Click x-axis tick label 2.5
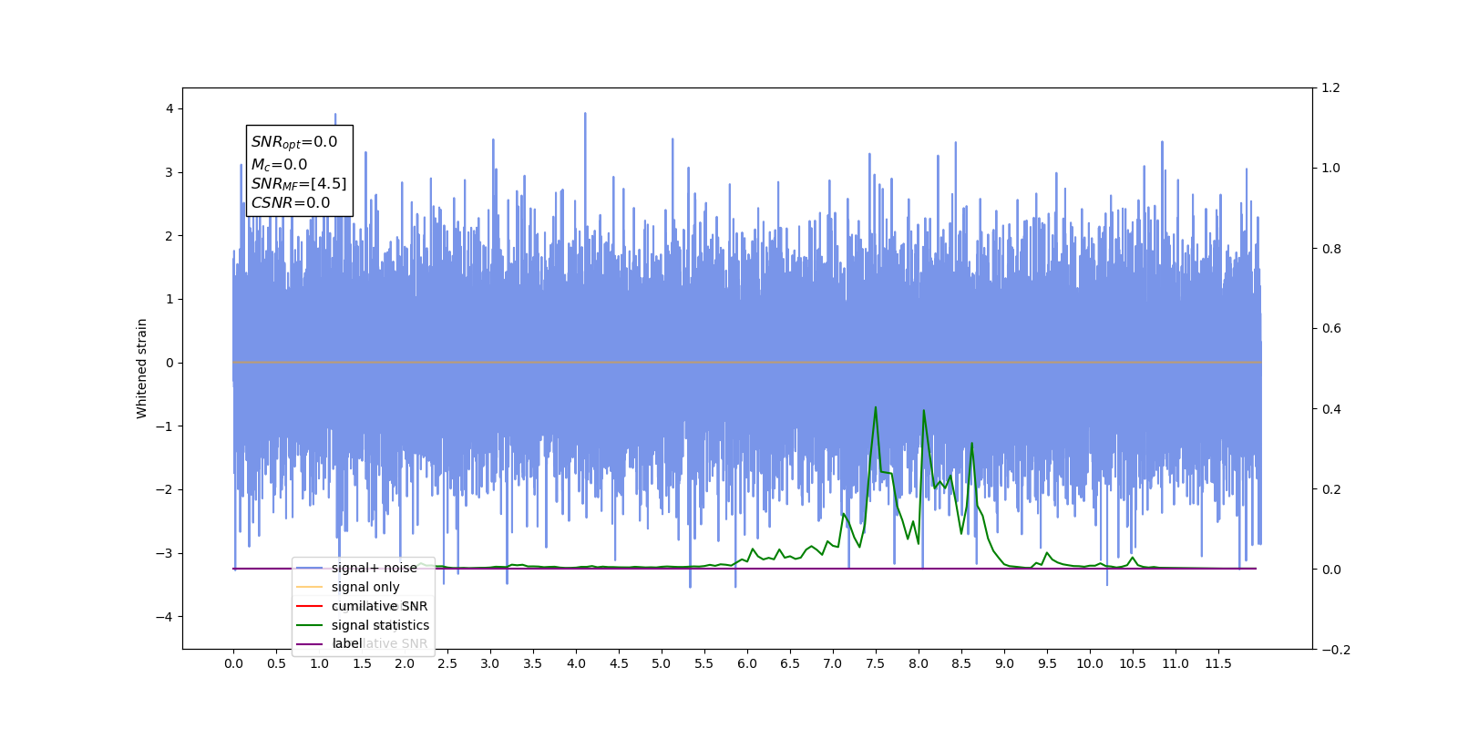This screenshot has width=1458, height=729. tap(447, 663)
